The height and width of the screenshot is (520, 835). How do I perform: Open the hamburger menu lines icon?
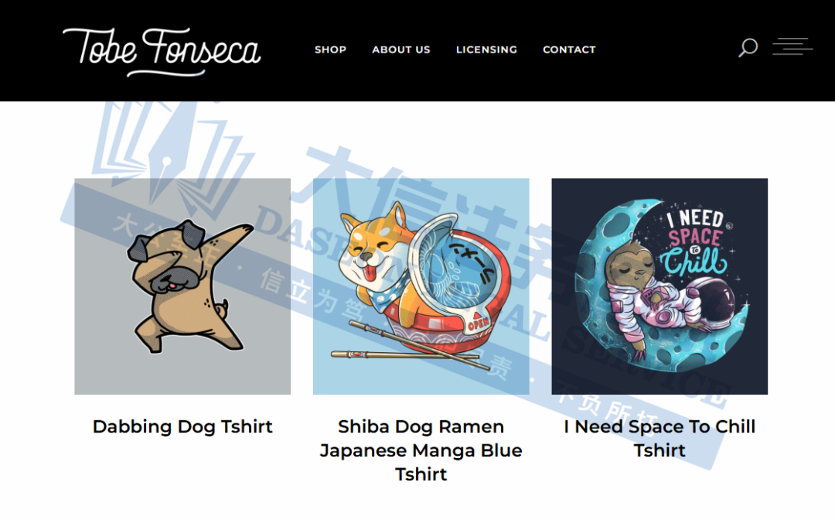(x=792, y=46)
